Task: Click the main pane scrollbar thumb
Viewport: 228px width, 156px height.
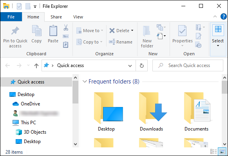Action: pos(224,87)
